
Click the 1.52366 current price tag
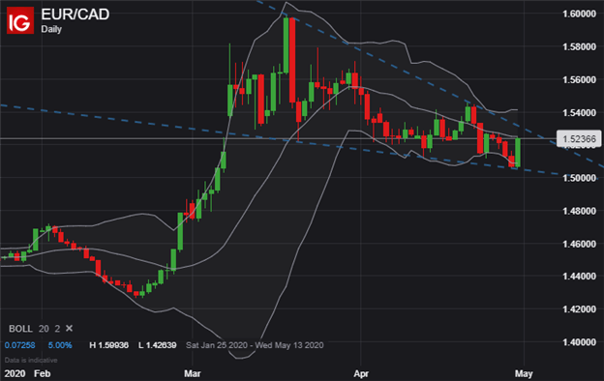click(579, 138)
